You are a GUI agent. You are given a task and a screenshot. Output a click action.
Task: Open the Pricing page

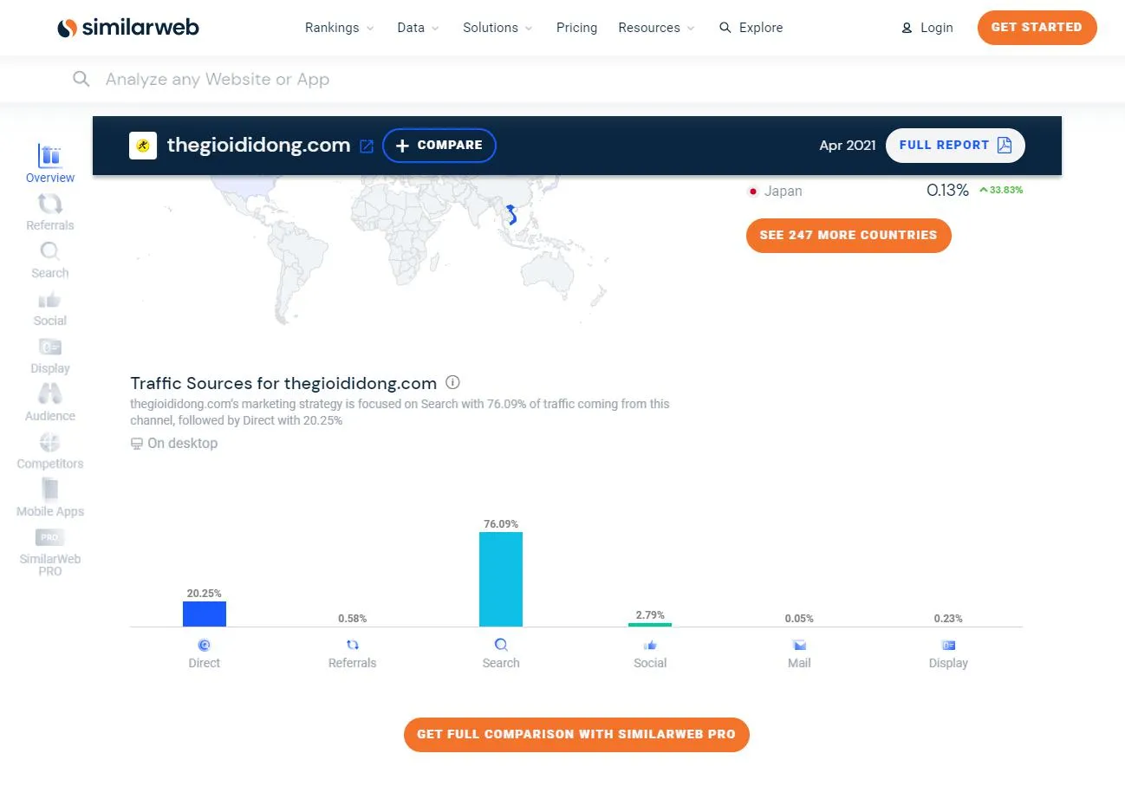pos(576,28)
